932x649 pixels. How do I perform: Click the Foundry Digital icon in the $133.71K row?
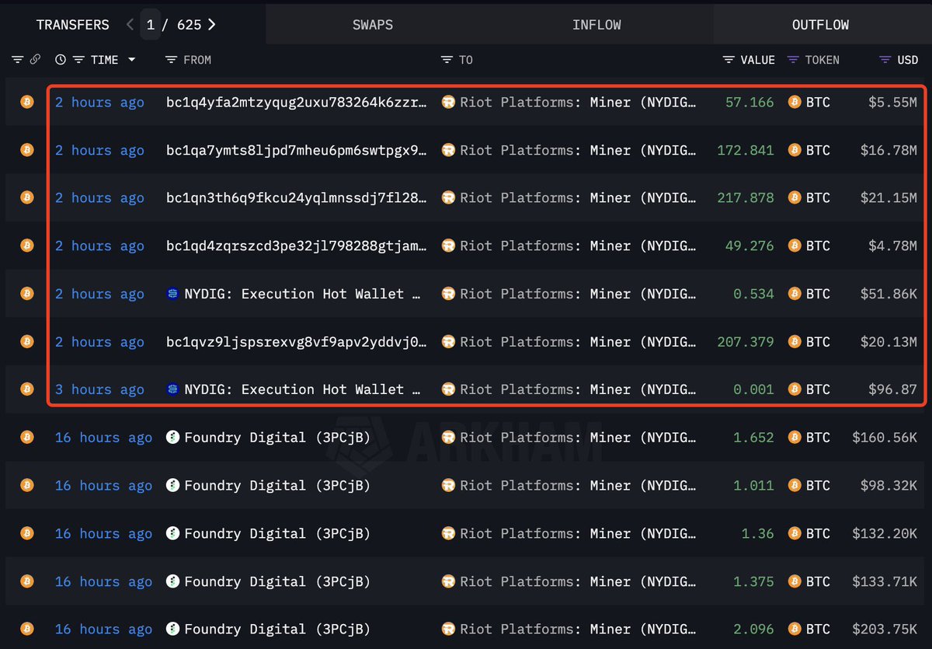(173, 581)
